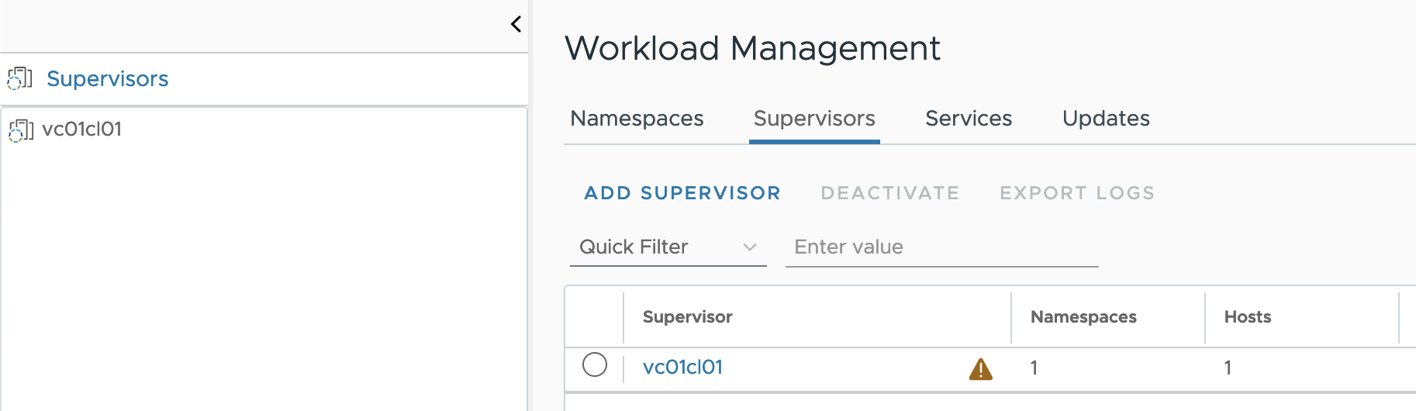The height and width of the screenshot is (411, 1416).
Task: Select the Supervisors tab
Action: [x=814, y=119]
